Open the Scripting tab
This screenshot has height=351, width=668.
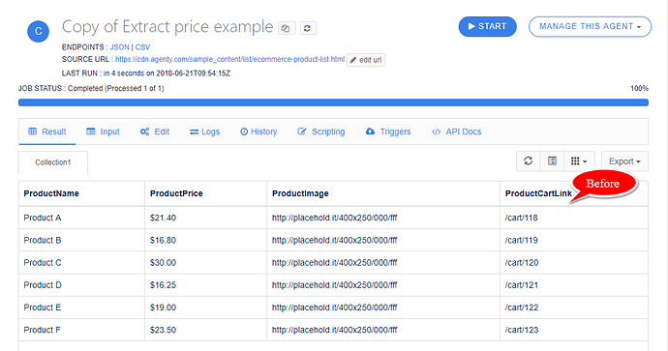click(x=321, y=132)
